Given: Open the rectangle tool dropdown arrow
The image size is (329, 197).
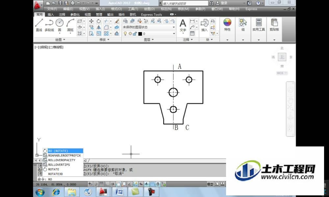Looking at the screenshot, I should pos(84,21).
